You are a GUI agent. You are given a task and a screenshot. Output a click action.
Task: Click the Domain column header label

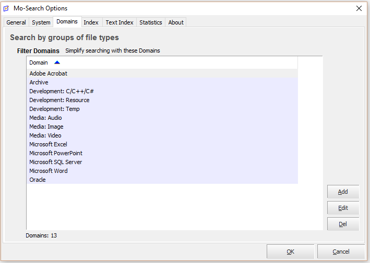point(39,62)
